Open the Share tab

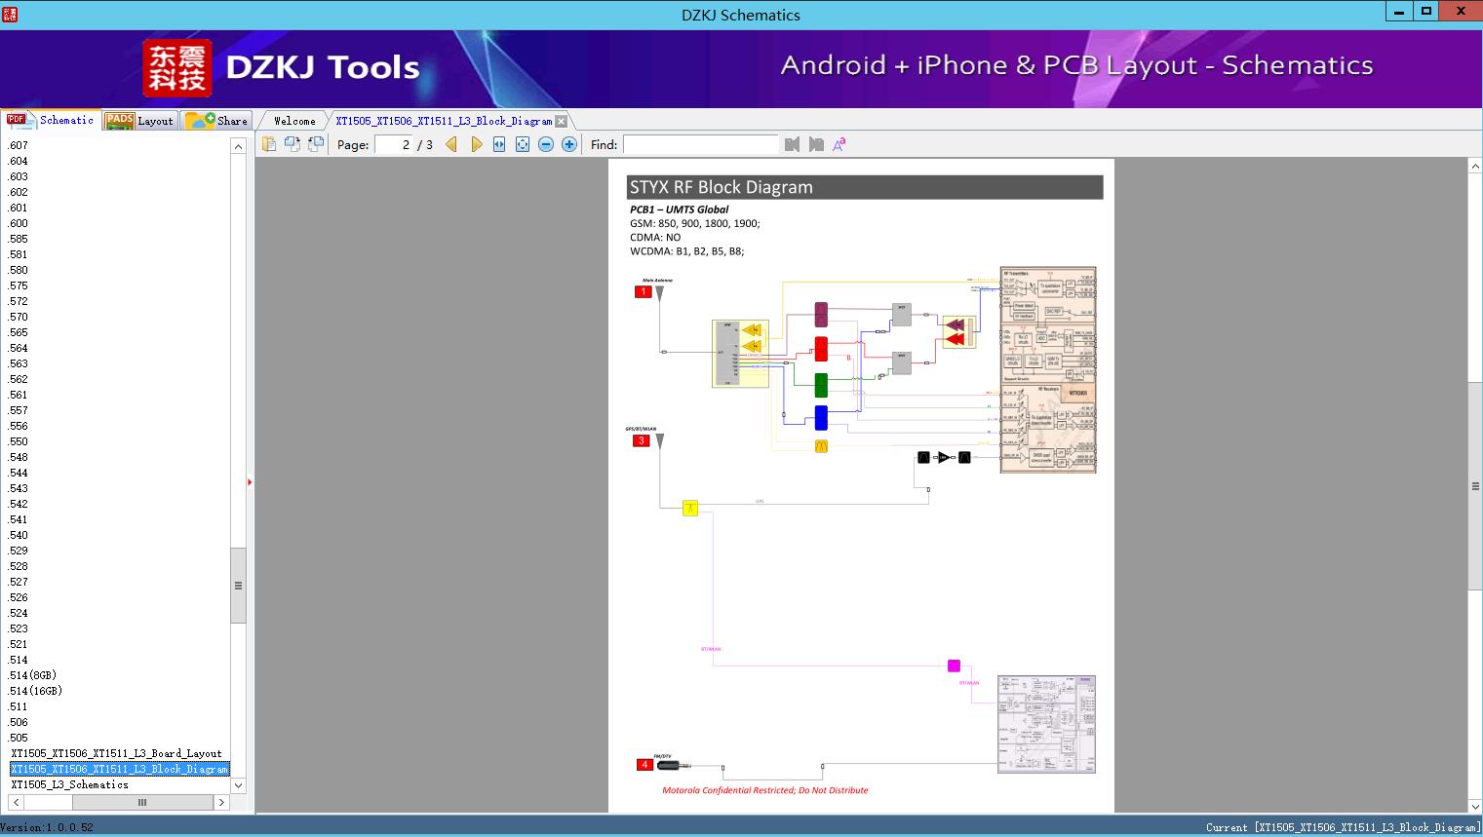pos(216,121)
